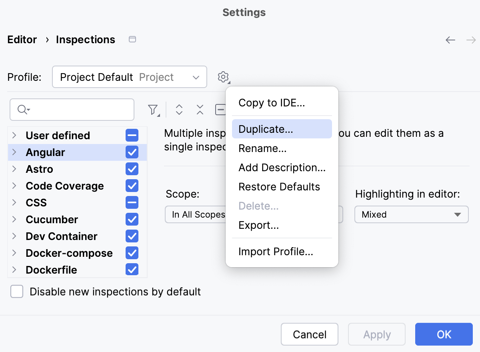Screen dimensions: 480x352
Task: Click the forward navigation arrow
Action: tap(471, 40)
